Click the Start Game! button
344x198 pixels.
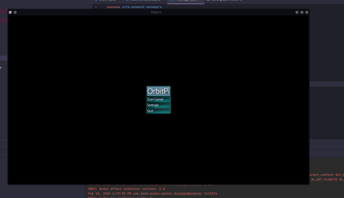click(x=158, y=100)
